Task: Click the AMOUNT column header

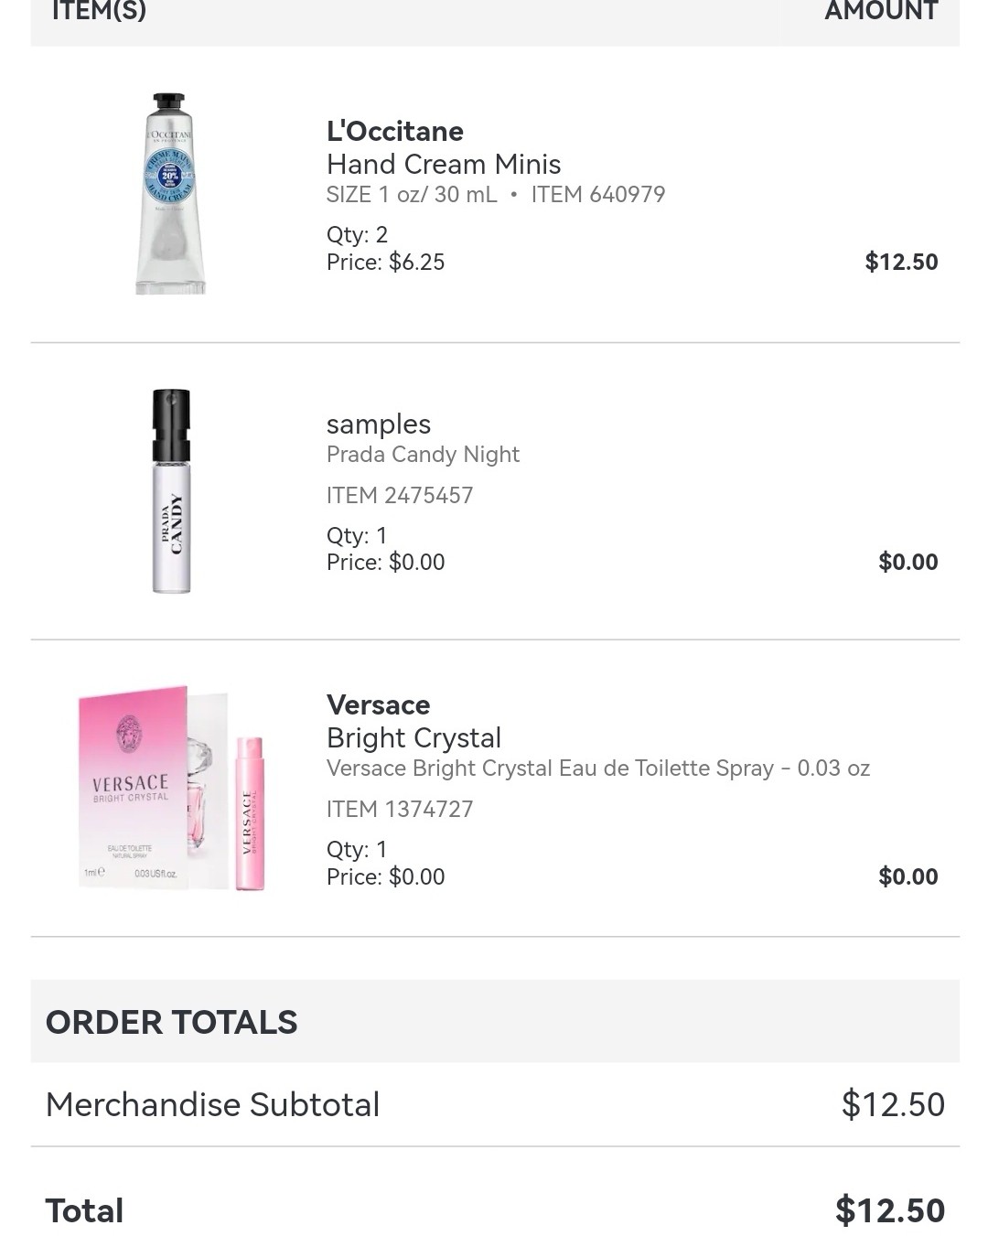Action: 881,12
